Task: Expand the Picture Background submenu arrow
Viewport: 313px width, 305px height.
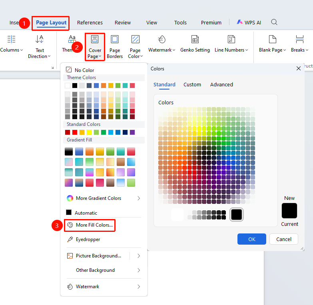Action: click(139, 256)
